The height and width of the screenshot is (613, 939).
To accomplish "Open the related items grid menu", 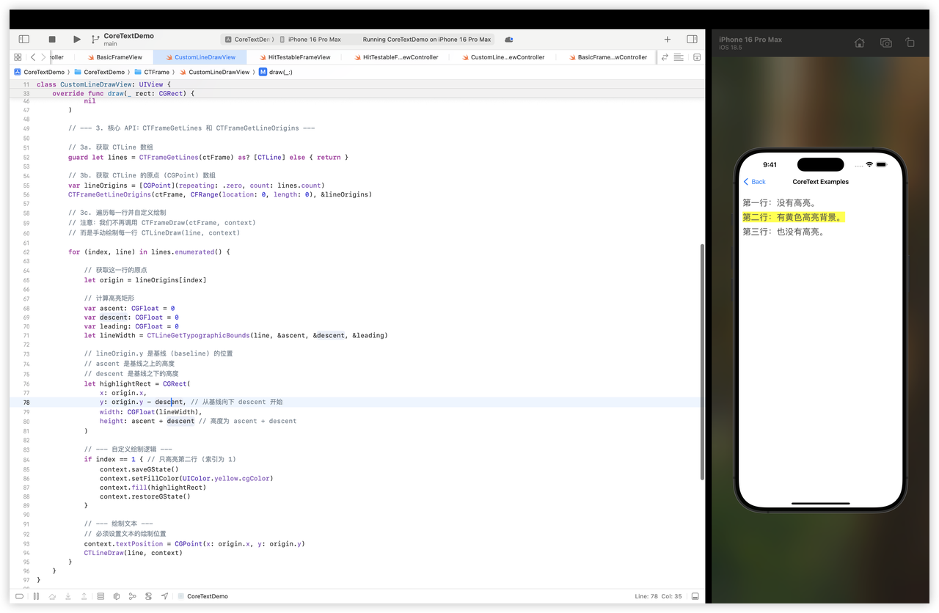I will coord(18,57).
